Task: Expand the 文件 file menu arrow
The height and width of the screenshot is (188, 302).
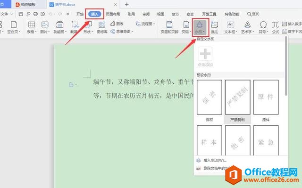Action: tap(11, 14)
